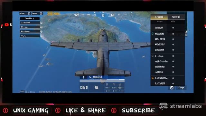The width and height of the screenshot is (206, 116).
Task: Click team number 12 in scoreboard
Action: click(x=152, y=34)
